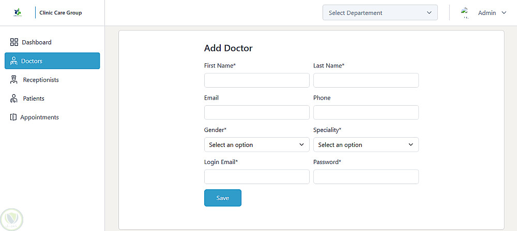Click the Dashboard grid icon
Image resolution: width=517 pixels, height=231 pixels.
pos(14,42)
